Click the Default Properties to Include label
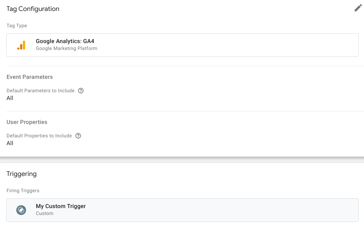The image size is (364, 228). click(x=39, y=136)
